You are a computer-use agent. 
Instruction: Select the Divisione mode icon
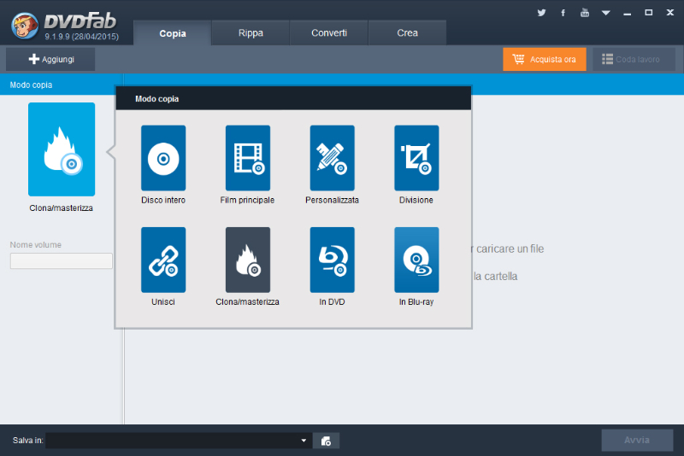(416, 158)
